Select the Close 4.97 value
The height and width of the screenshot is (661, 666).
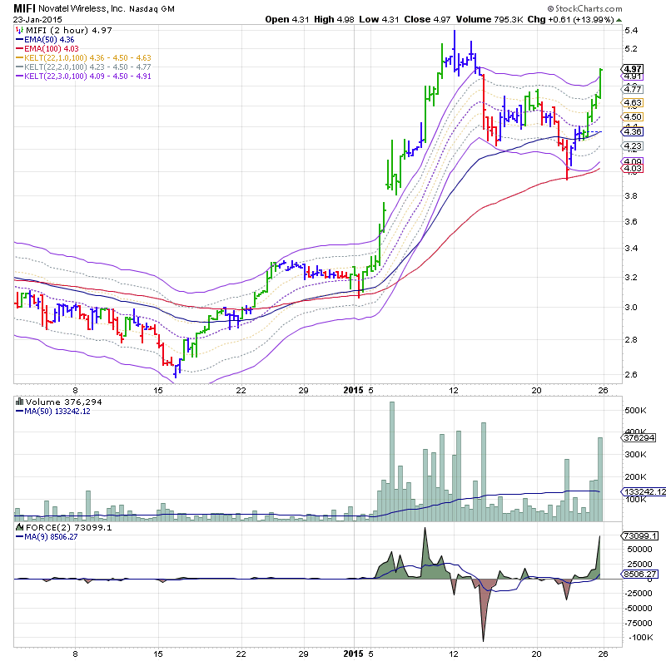pyautogui.click(x=427, y=19)
